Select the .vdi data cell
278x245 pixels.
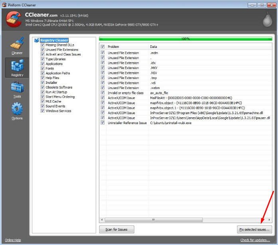[x=153, y=83]
